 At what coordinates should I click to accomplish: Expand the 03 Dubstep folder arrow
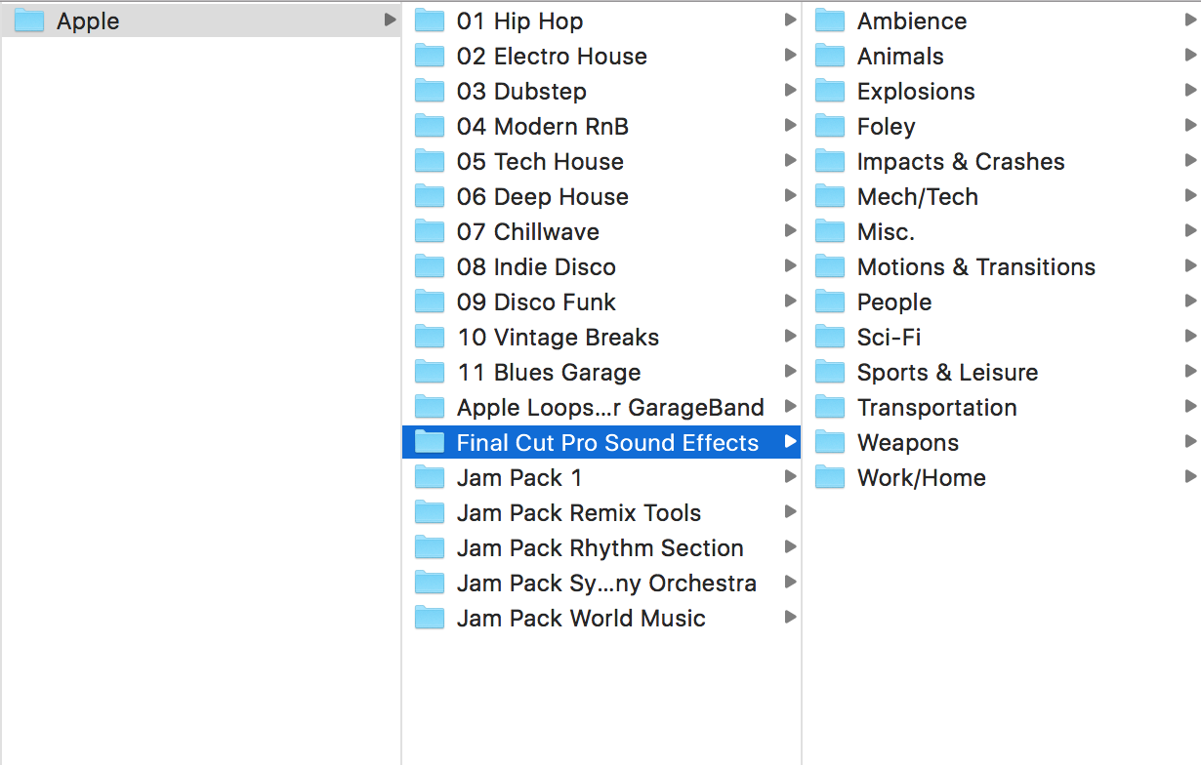(790, 91)
